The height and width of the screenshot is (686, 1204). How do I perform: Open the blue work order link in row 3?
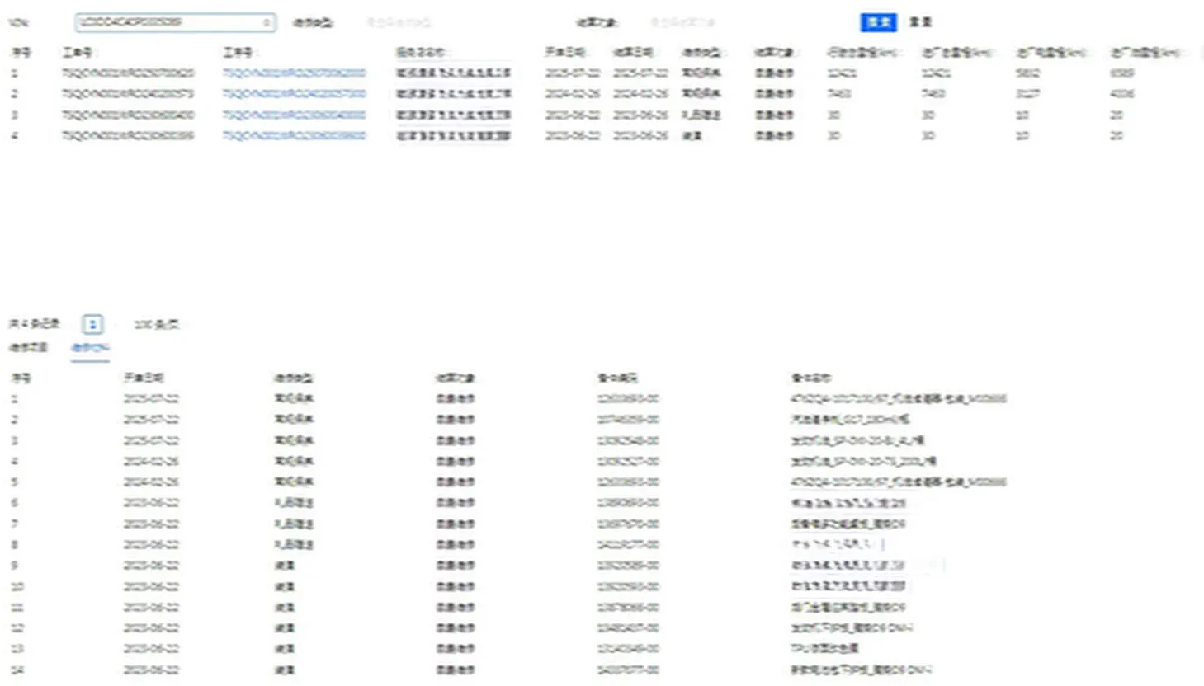pos(294,115)
